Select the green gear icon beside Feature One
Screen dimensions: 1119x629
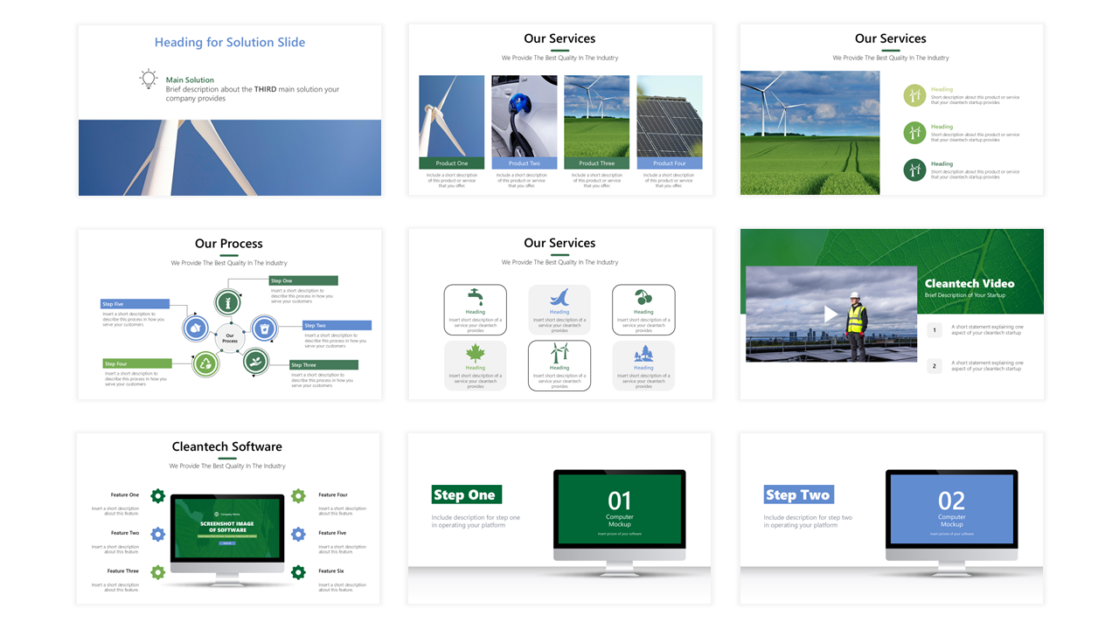coord(157,496)
